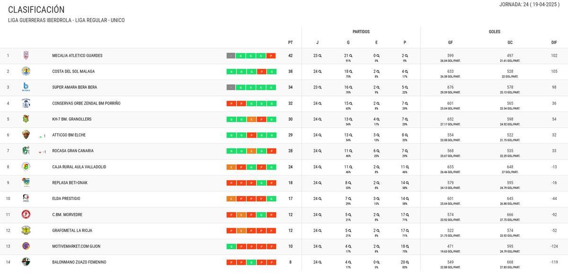Viewport: 568px width, 276px height.
Task: Open the C.BM. Morvedre team link
Action: 67,215
